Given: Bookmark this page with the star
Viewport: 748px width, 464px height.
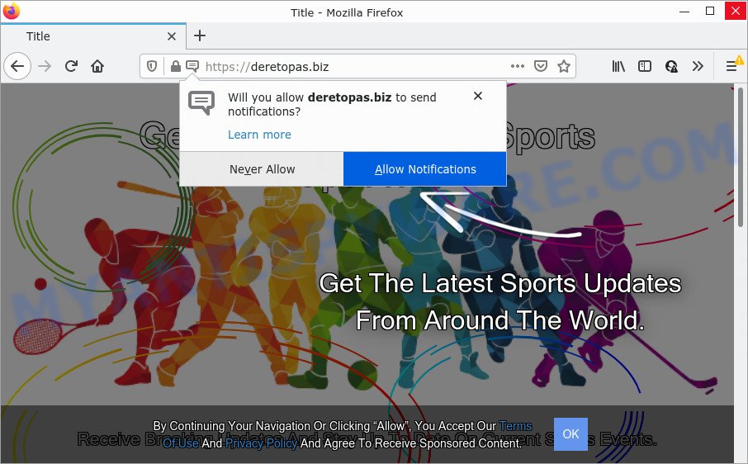Looking at the screenshot, I should pyautogui.click(x=564, y=66).
